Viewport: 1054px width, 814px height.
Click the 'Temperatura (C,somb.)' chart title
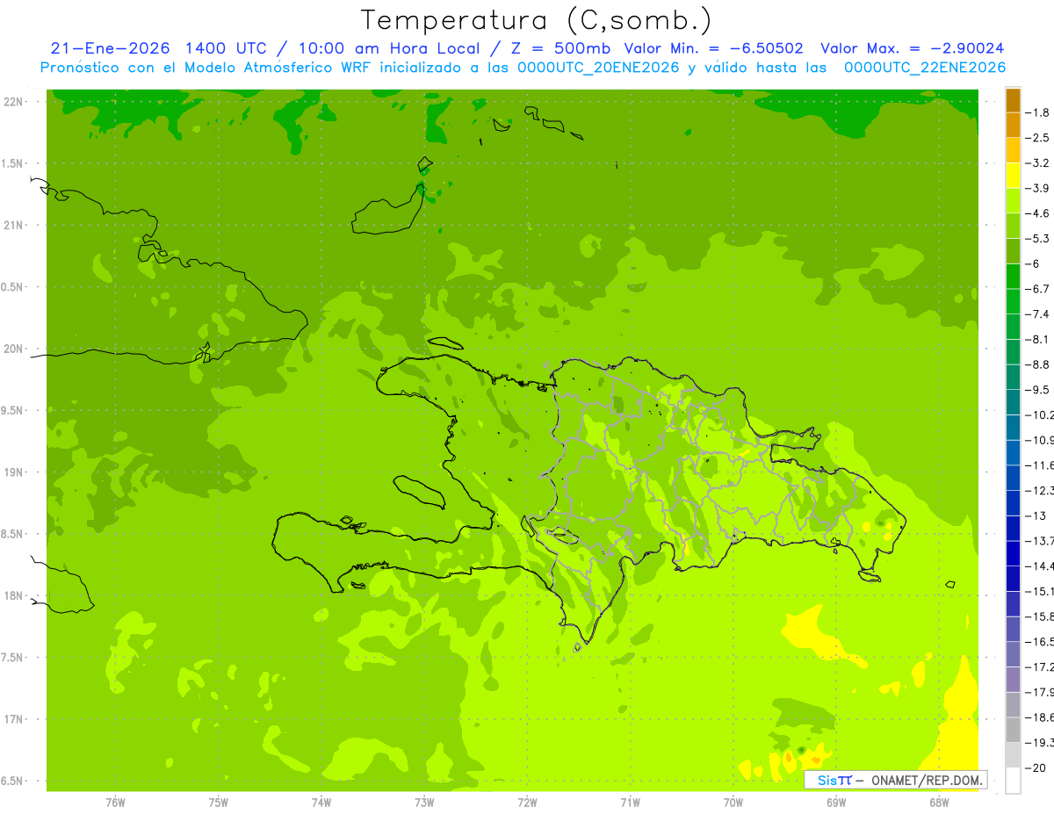pos(536,20)
